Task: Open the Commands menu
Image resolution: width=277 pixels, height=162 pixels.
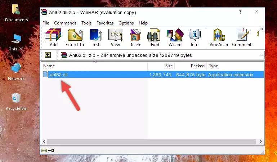Action: (65, 23)
